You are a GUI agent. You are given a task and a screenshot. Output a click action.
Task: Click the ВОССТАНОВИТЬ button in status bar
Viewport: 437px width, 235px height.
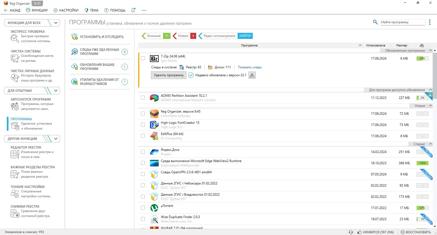pos(416,232)
